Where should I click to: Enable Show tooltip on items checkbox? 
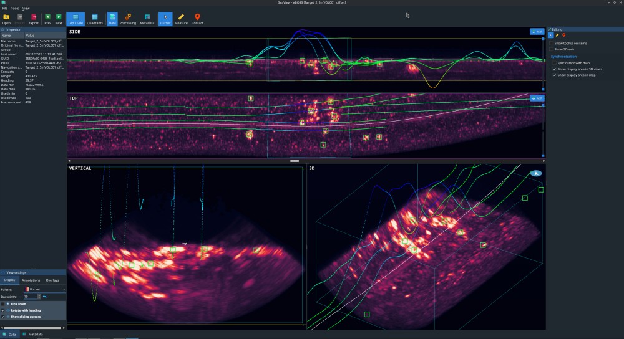coord(552,44)
